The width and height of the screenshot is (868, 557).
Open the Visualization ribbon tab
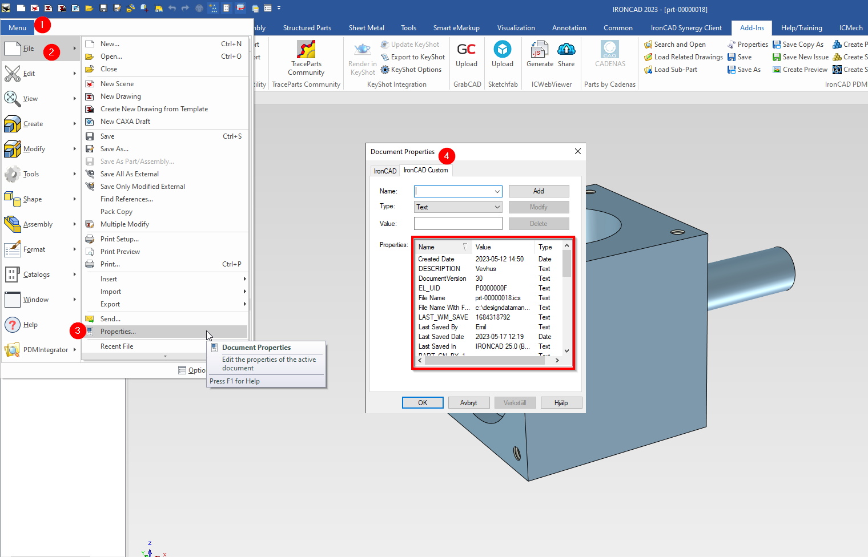516,28
